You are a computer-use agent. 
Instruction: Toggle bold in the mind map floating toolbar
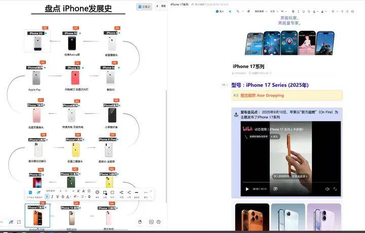pyautogui.click(x=47, y=196)
